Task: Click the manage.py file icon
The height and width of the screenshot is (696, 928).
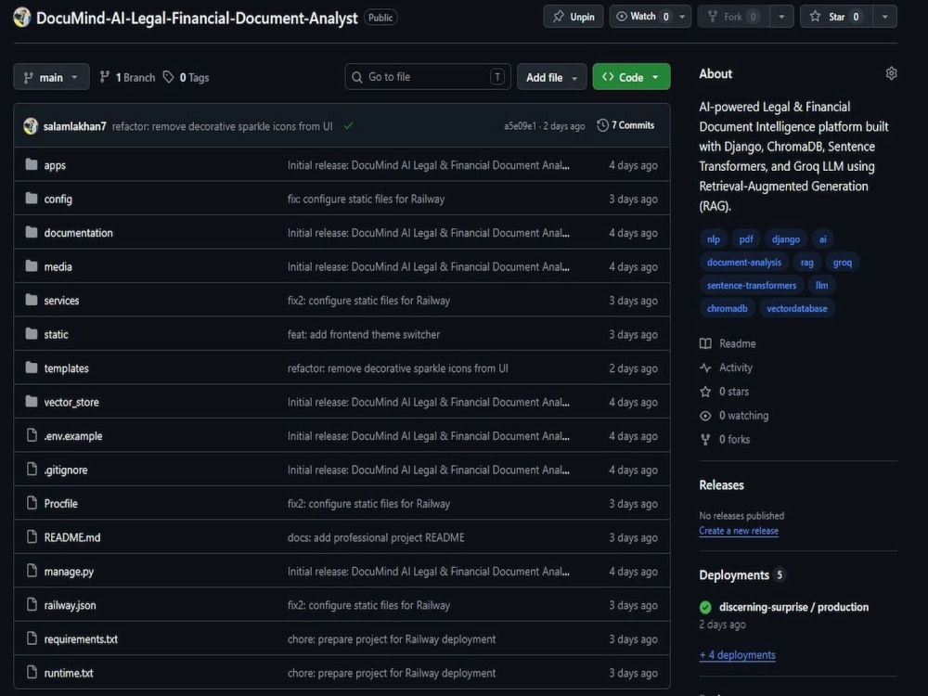Action: [x=32, y=571]
